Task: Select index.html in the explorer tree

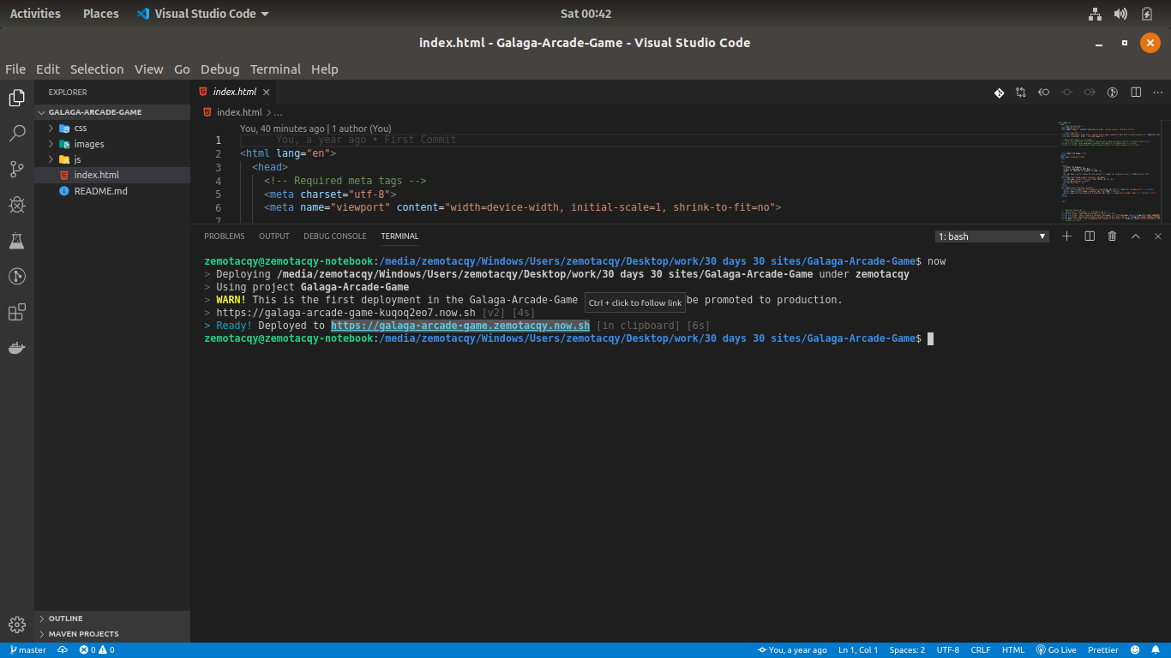Action: (x=112, y=175)
